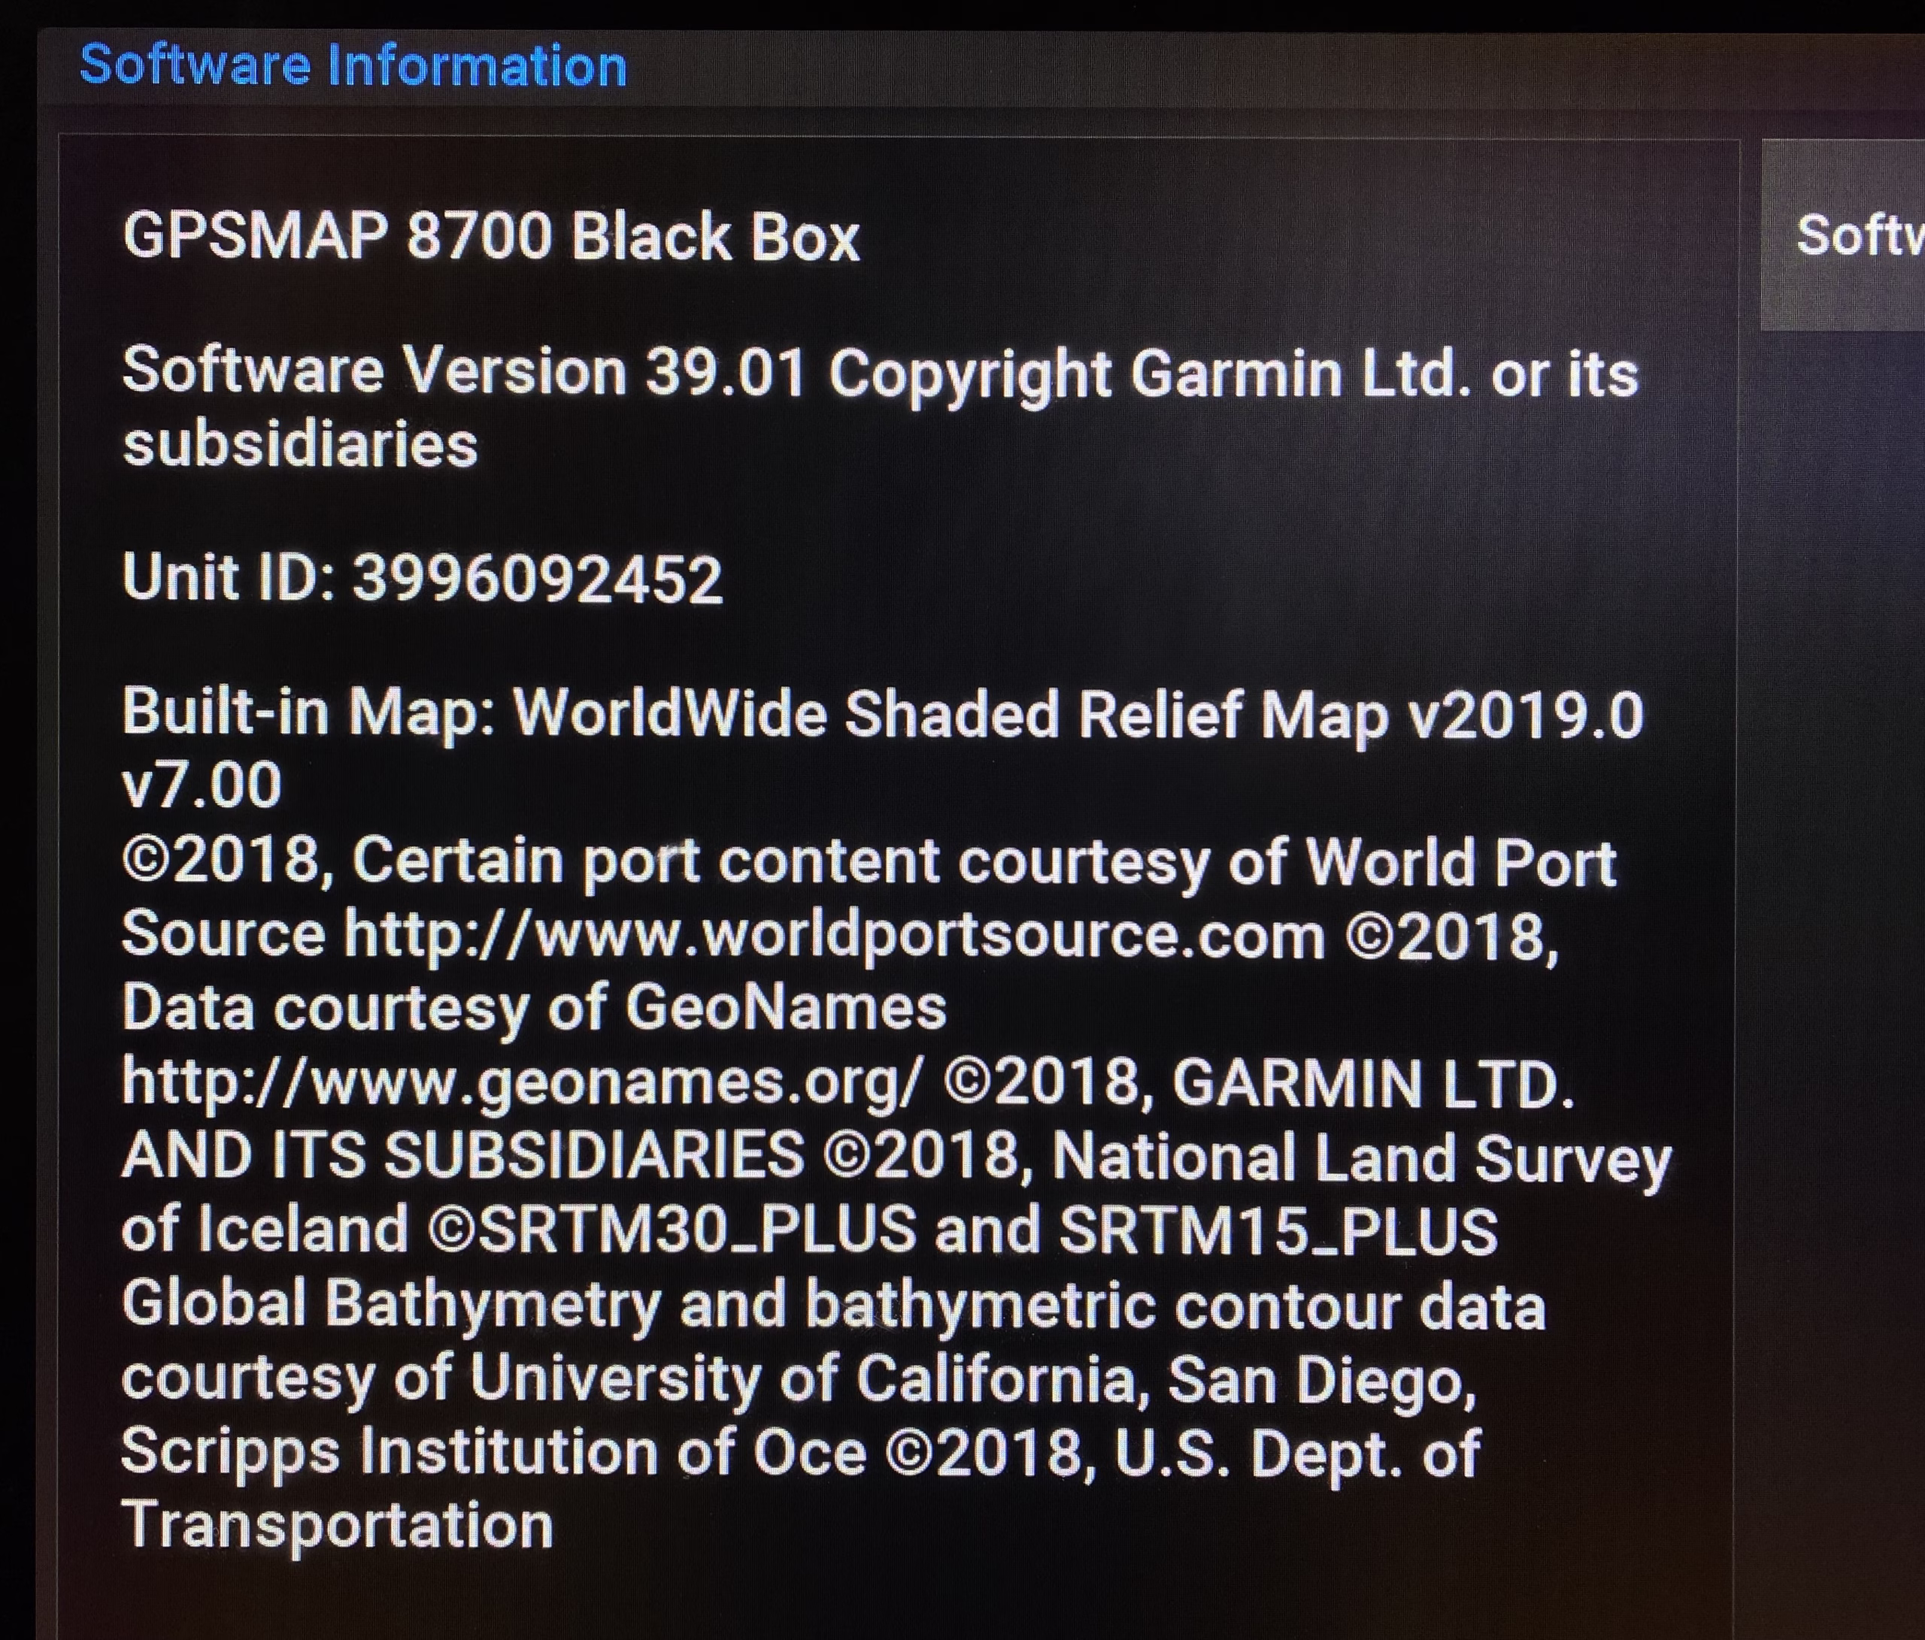Select University of California, San Diego line
The height and width of the screenshot is (1640, 1925).
799,1380
